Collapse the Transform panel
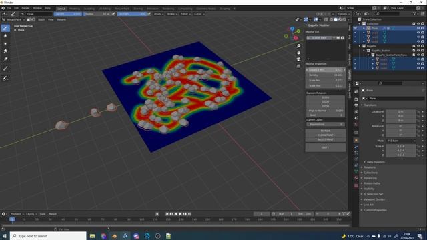427x240 pixels. [370, 105]
